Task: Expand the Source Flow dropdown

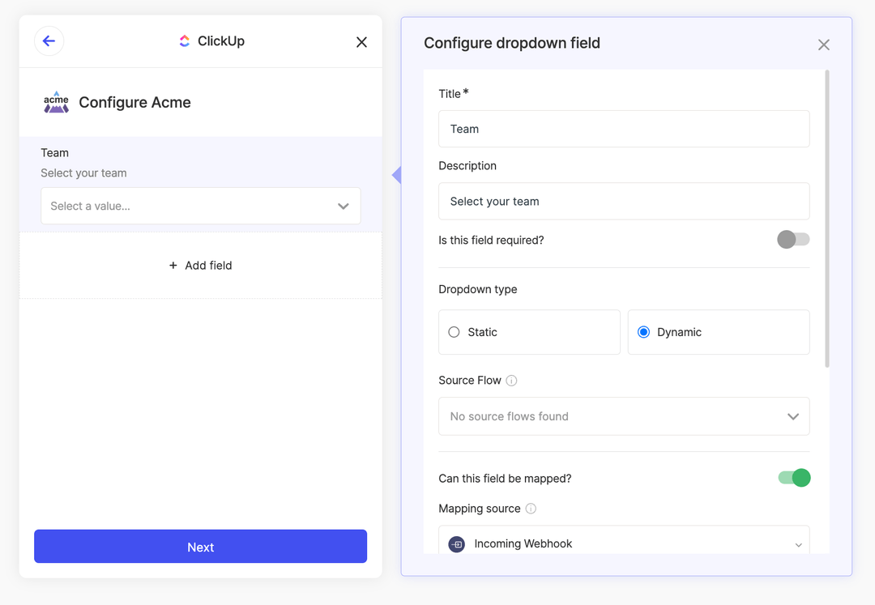Action: (624, 416)
